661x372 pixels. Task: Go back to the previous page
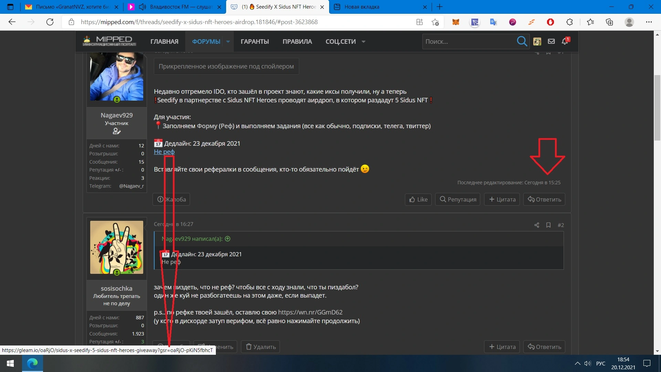[x=12, y=22]
